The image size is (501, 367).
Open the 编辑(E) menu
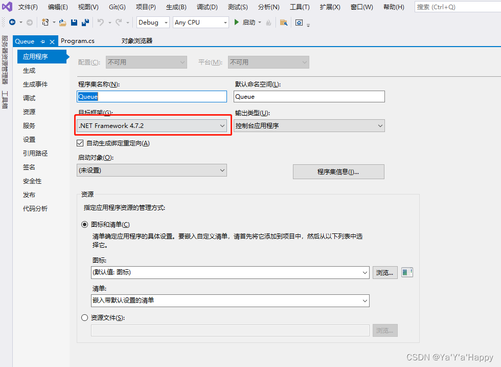tap(58, 7)
